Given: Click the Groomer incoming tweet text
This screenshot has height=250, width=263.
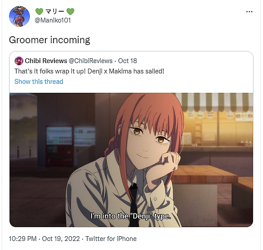Looking at the screenshot, I should pyautogui.click(x=50, y=40).
